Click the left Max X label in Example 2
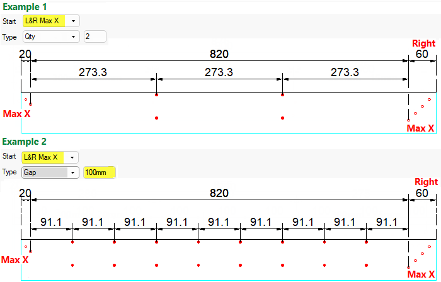The width and height of the screenshot is (441, 282). [x=14, y=260]
